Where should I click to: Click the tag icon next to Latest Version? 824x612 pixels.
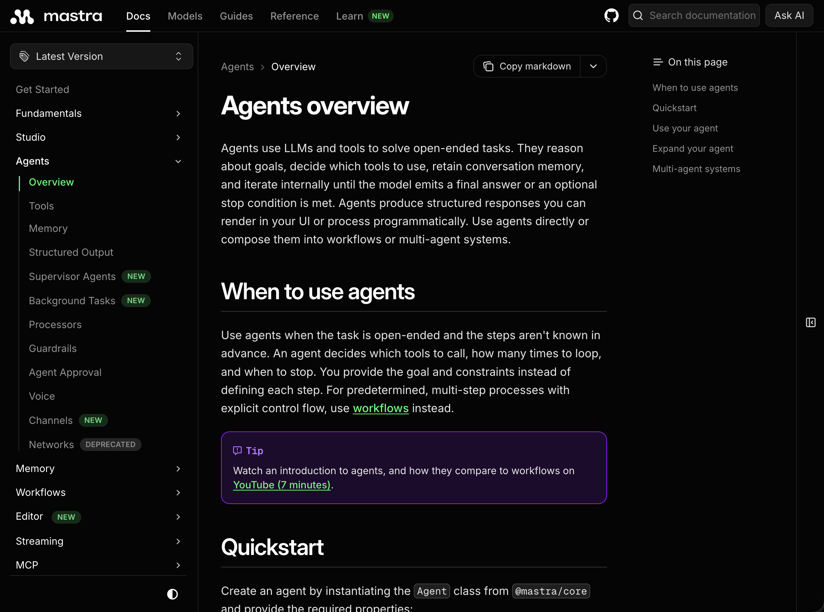pyautogui.click(x=25, y=56)
